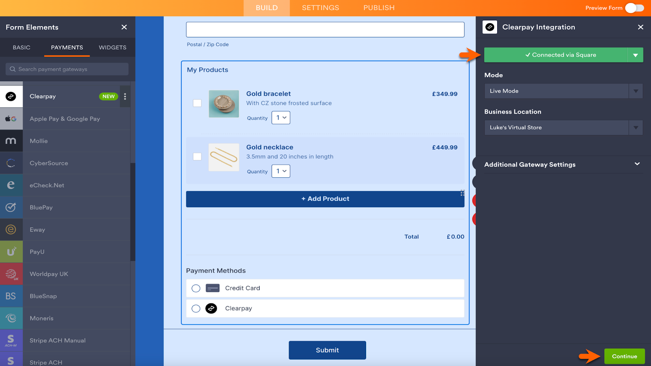Click the BlueSnap BS logo icon
The image size is (651, 366).
tap(11, 296)
